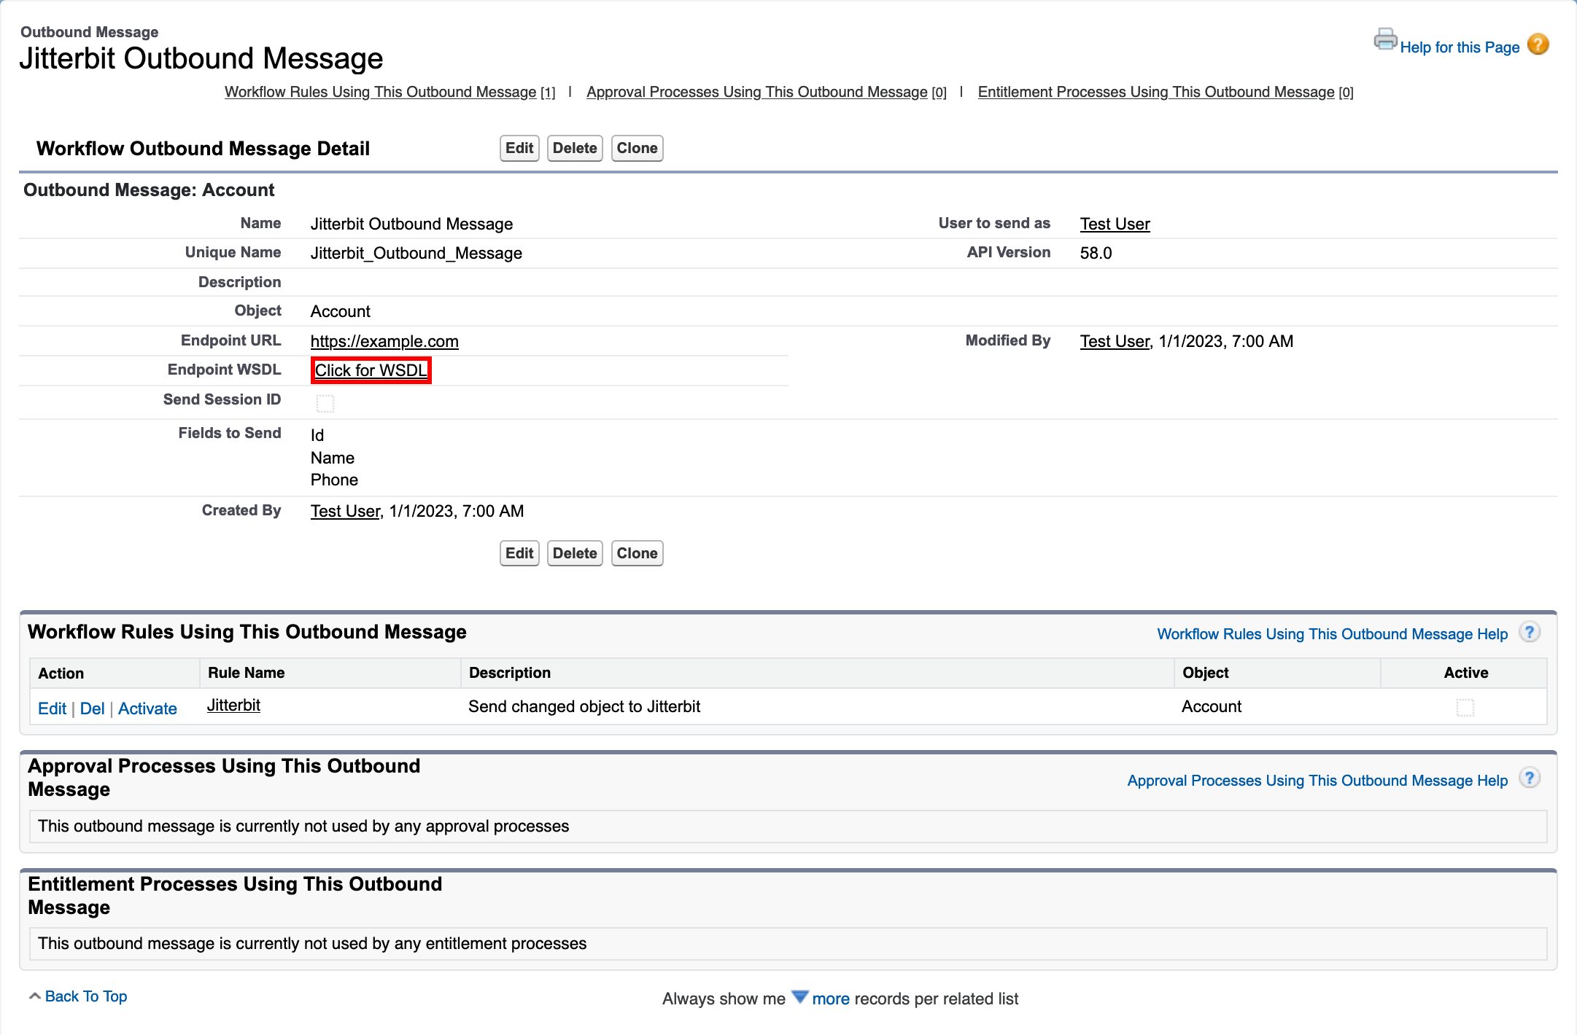This screenshot has width=1577, height=1035.
Task: Click the Delete button at bottom of form
Action: (x=575, y=552)
